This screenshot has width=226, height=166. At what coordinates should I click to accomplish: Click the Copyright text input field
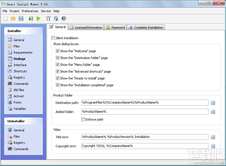pos(145,146)
